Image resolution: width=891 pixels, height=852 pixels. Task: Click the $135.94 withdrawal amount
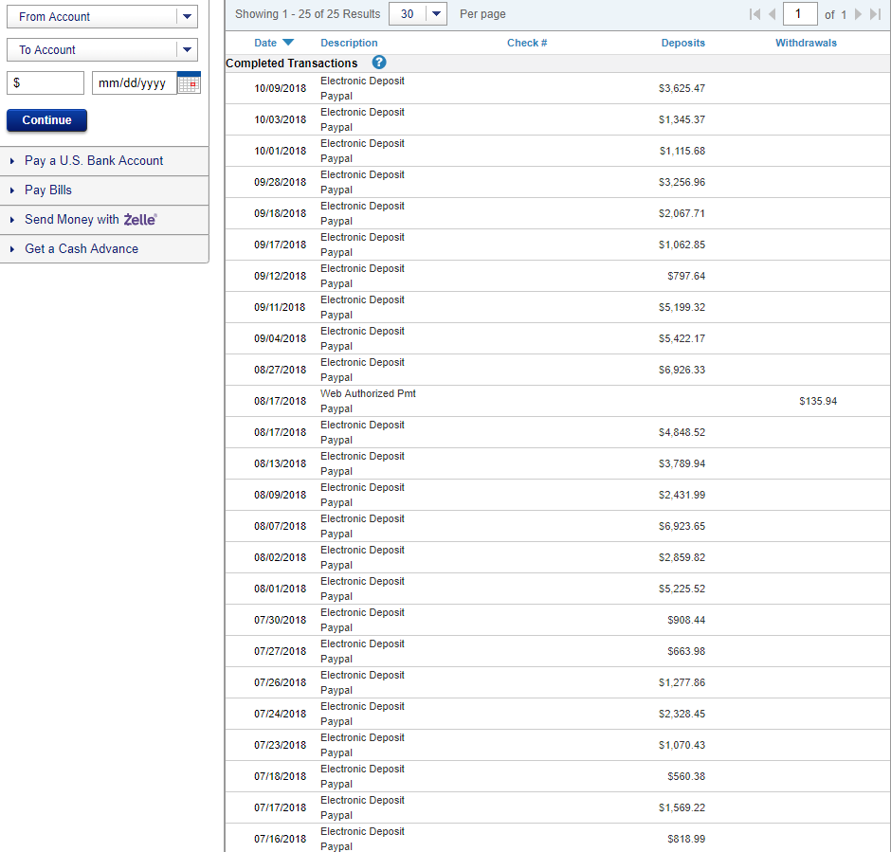pos(818,401)
